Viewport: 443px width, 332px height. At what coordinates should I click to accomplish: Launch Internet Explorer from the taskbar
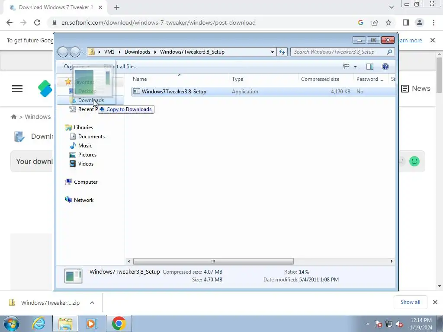[x=39, y=323]
